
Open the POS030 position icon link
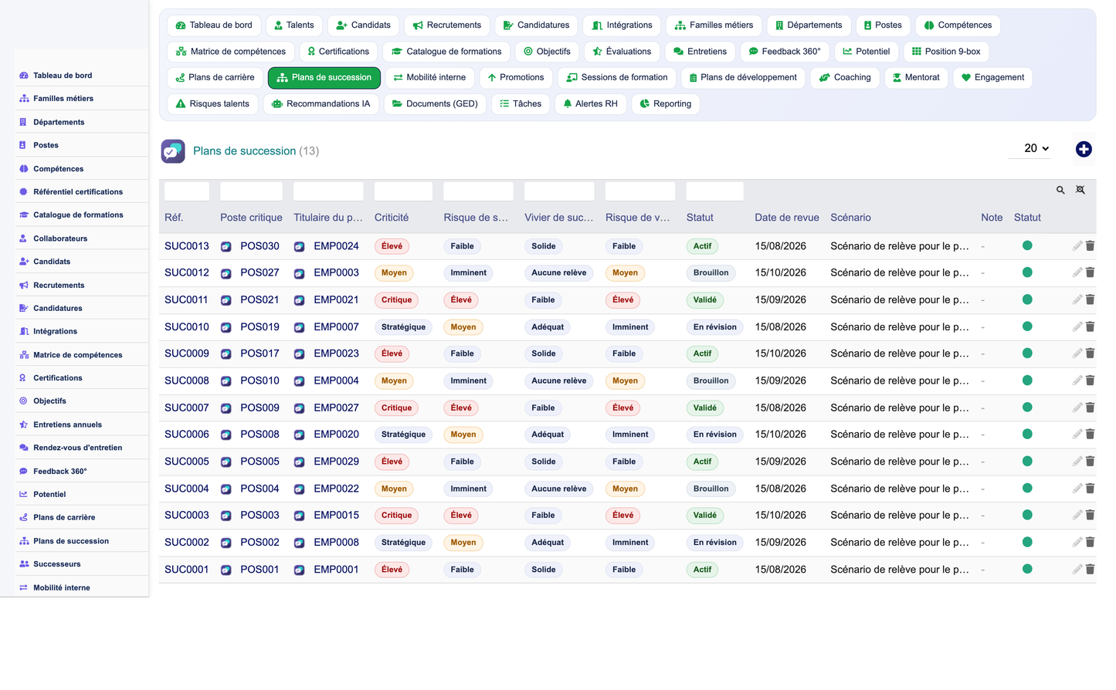click(226, 247)
